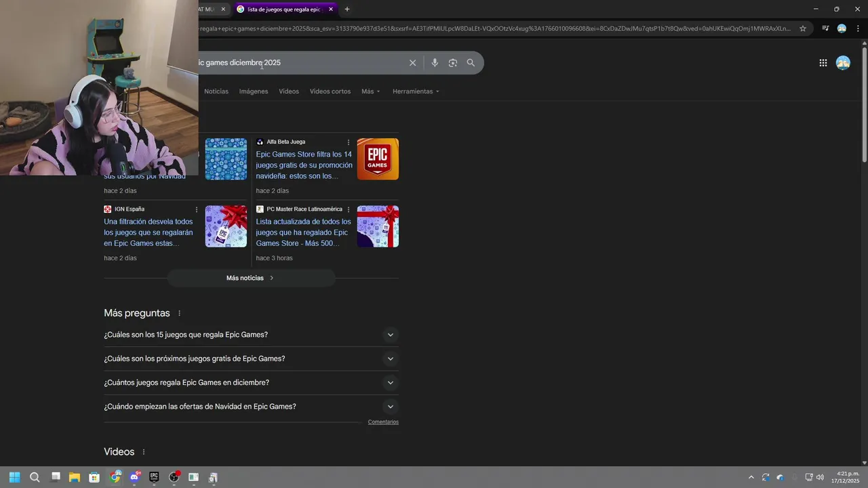Open File Explorer from the taskbar
This screenshot has height=488, width=868.
(x=75, y=477)
